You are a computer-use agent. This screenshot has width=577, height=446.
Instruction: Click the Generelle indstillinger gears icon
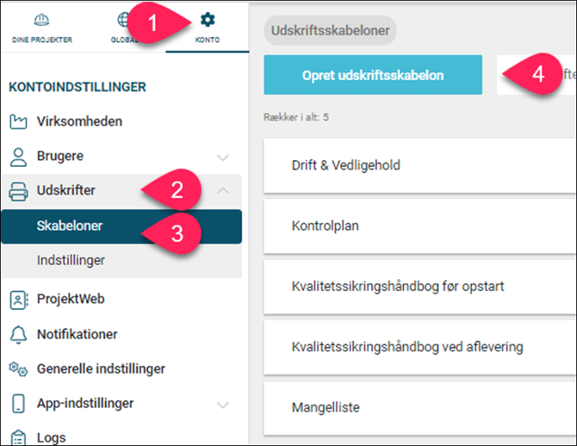pyautogui.click(x=18, y=369)
